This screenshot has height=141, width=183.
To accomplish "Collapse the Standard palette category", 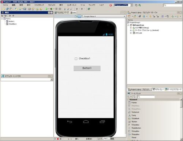I will (128, 99).
